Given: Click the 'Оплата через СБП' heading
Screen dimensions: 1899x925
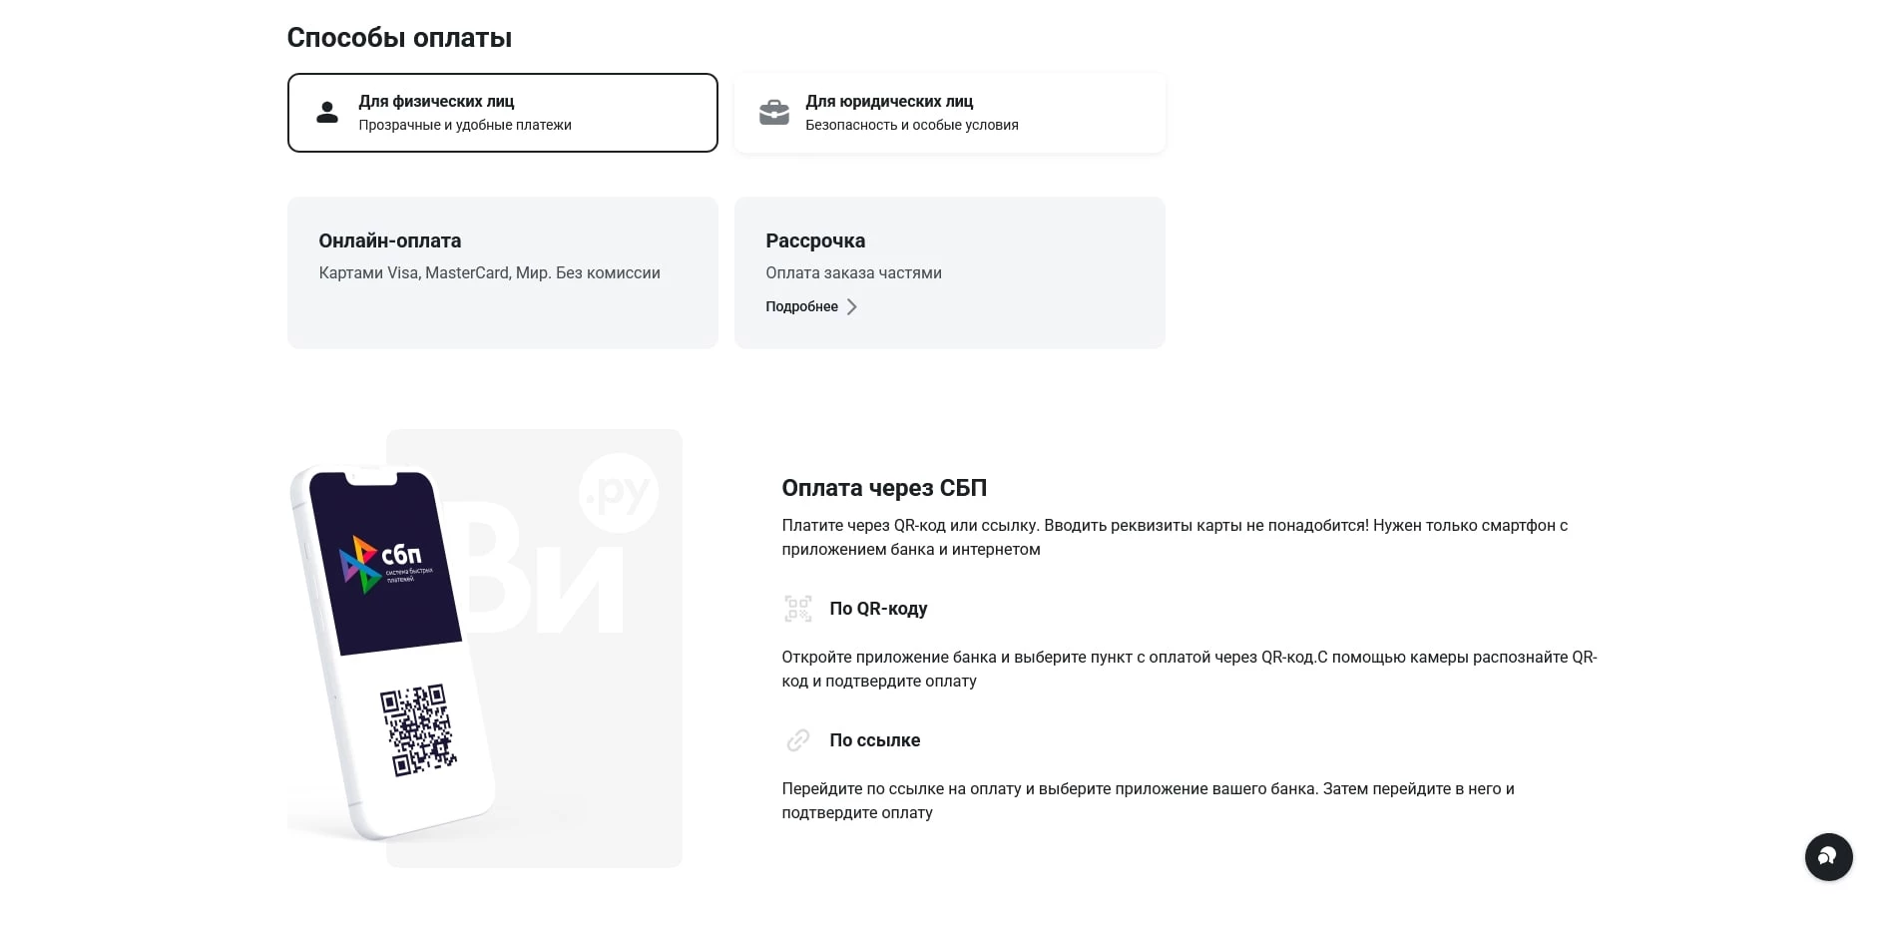Looking at the screenshot, I should [884, 488].
